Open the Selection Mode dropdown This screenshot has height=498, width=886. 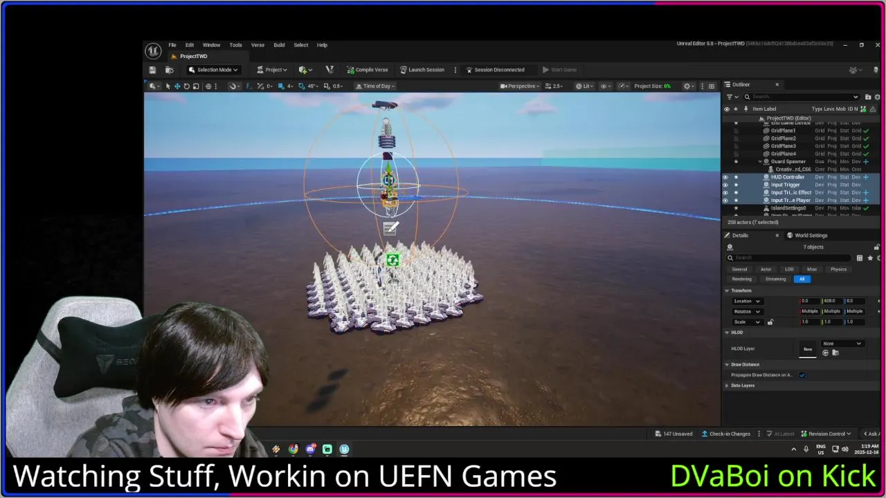pyautogui.click(x=213, y=70)
